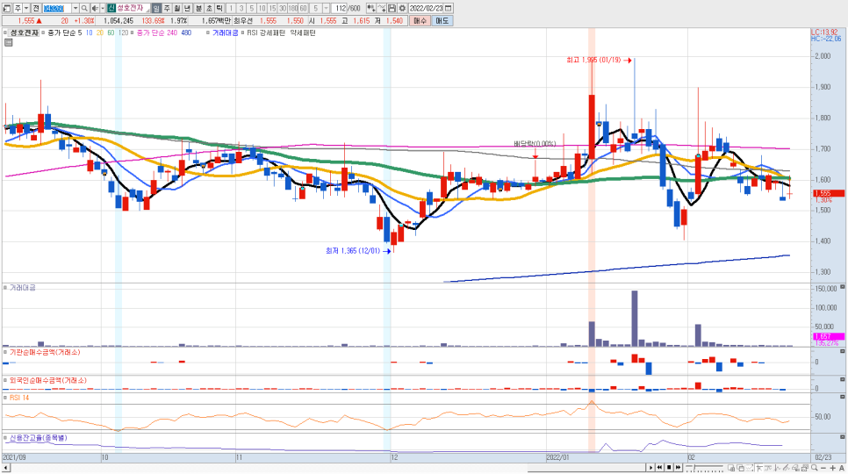848x474 pixels.
Task: Open the minute interval dropdown after '5'
Action: (x=326, y=8)
